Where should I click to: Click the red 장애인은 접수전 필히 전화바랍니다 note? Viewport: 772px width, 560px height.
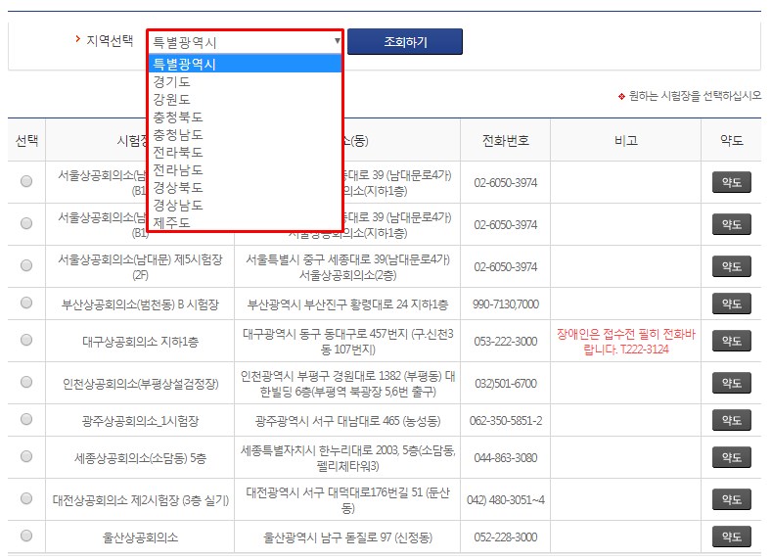tap(626, 342)
